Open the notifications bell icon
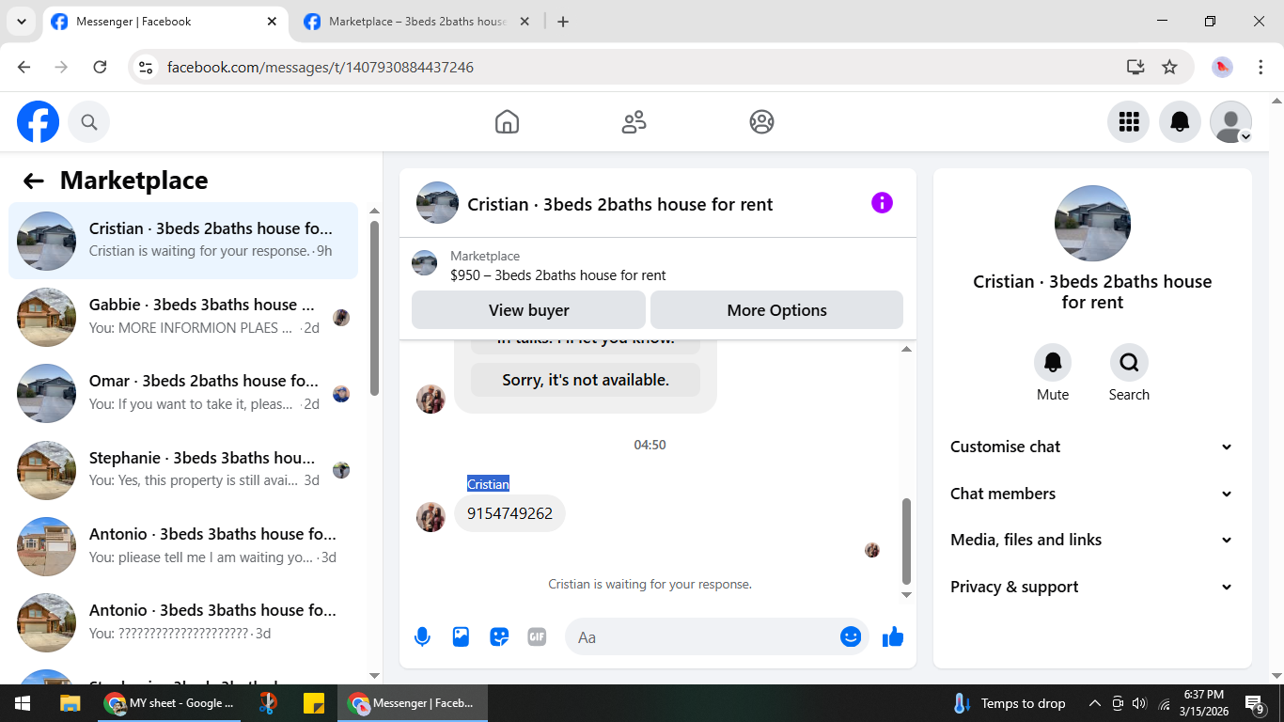 pos(1180,121)
